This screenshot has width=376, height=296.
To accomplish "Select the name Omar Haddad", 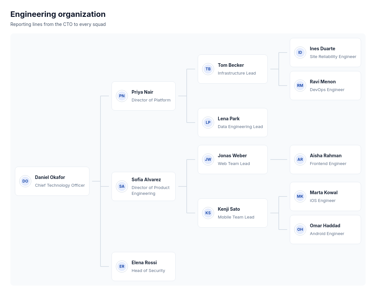I will click(x=325, y=226).
